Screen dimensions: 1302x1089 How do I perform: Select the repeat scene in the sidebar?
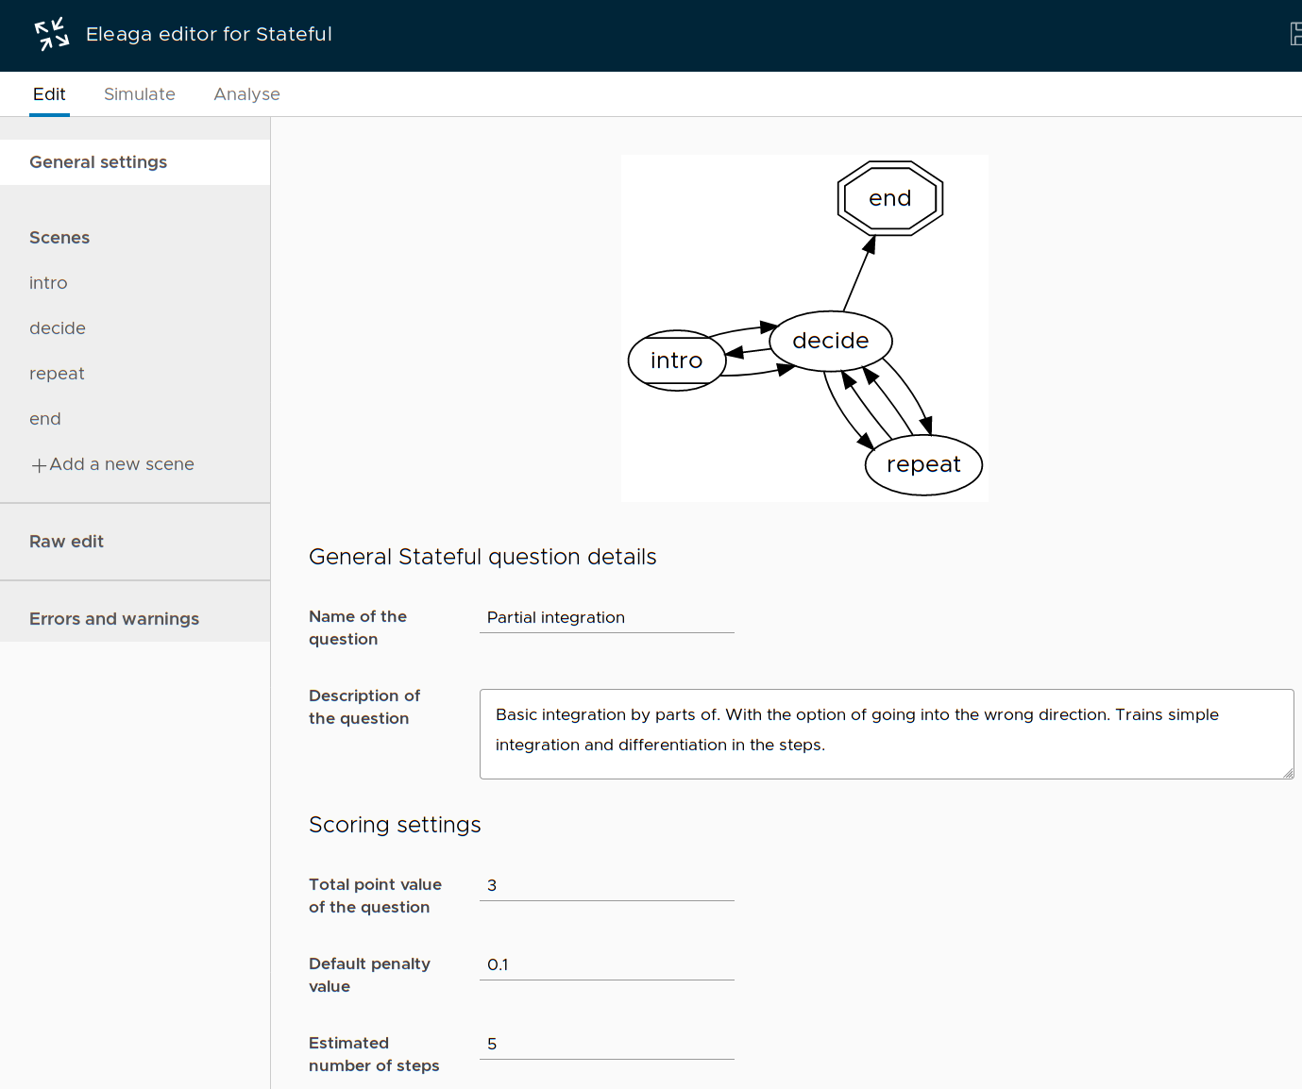pyautogui.click(x=57, y=374)
